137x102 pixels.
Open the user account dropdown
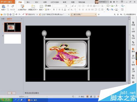click(x=108, y=2)
